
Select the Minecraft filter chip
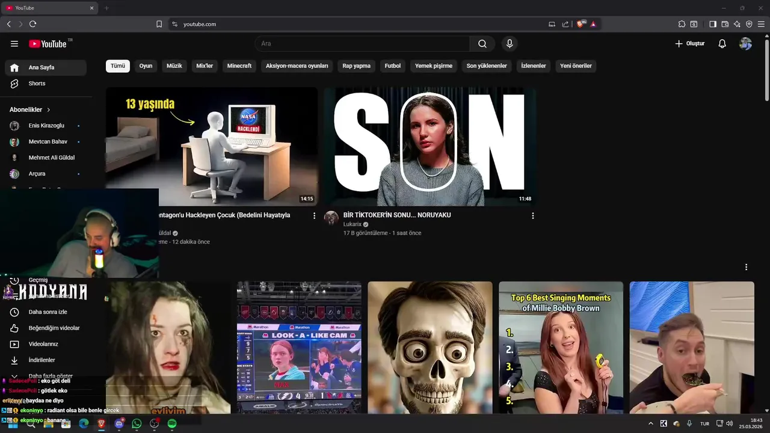pyautogui.click(x=239, y=66)
